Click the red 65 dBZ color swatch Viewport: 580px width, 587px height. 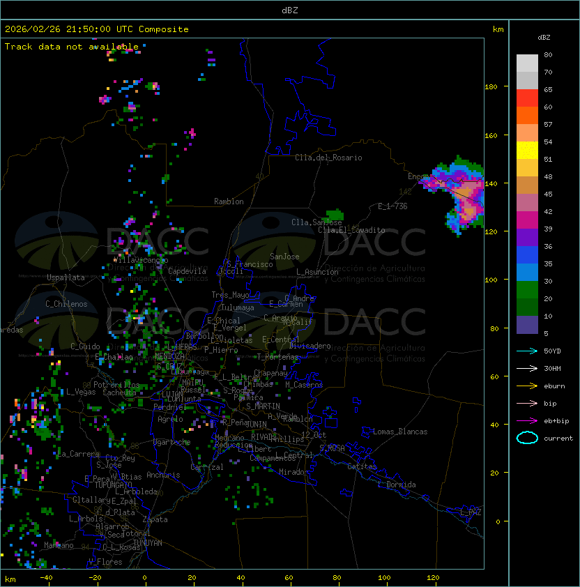tap(527, 98)
